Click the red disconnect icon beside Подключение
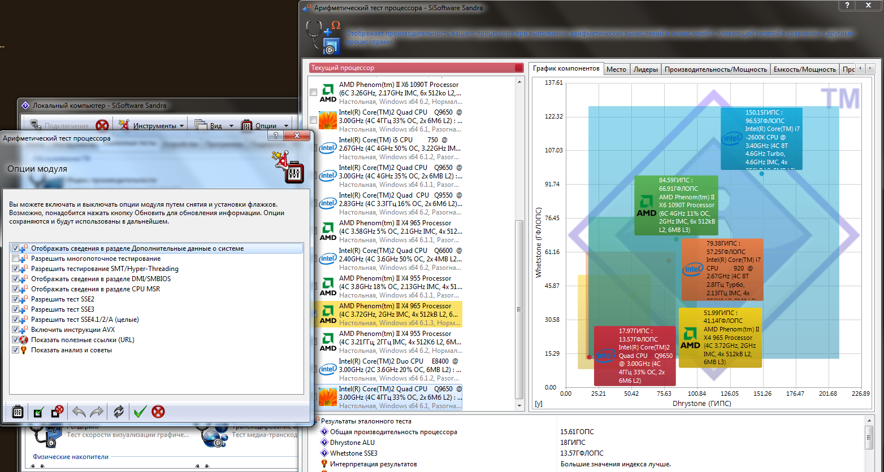 click(x=102, y=125)
